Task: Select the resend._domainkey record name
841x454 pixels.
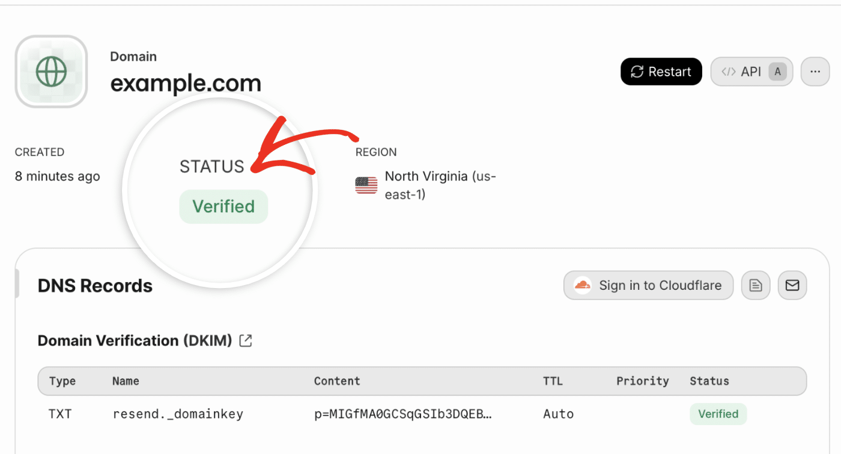Action: point(178,414)
